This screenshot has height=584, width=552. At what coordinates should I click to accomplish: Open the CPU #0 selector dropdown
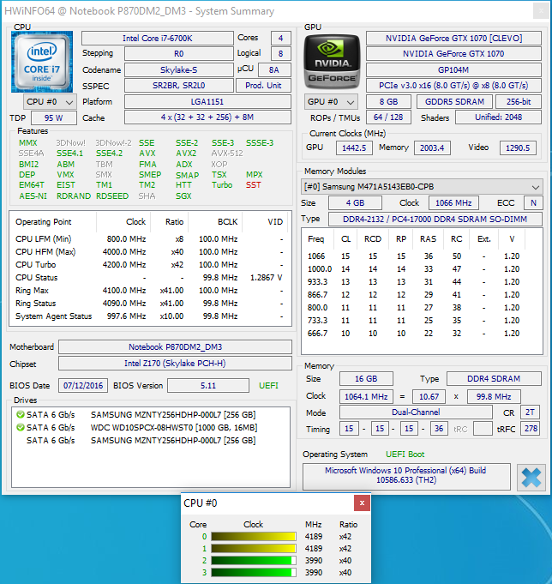pos(50,102)
